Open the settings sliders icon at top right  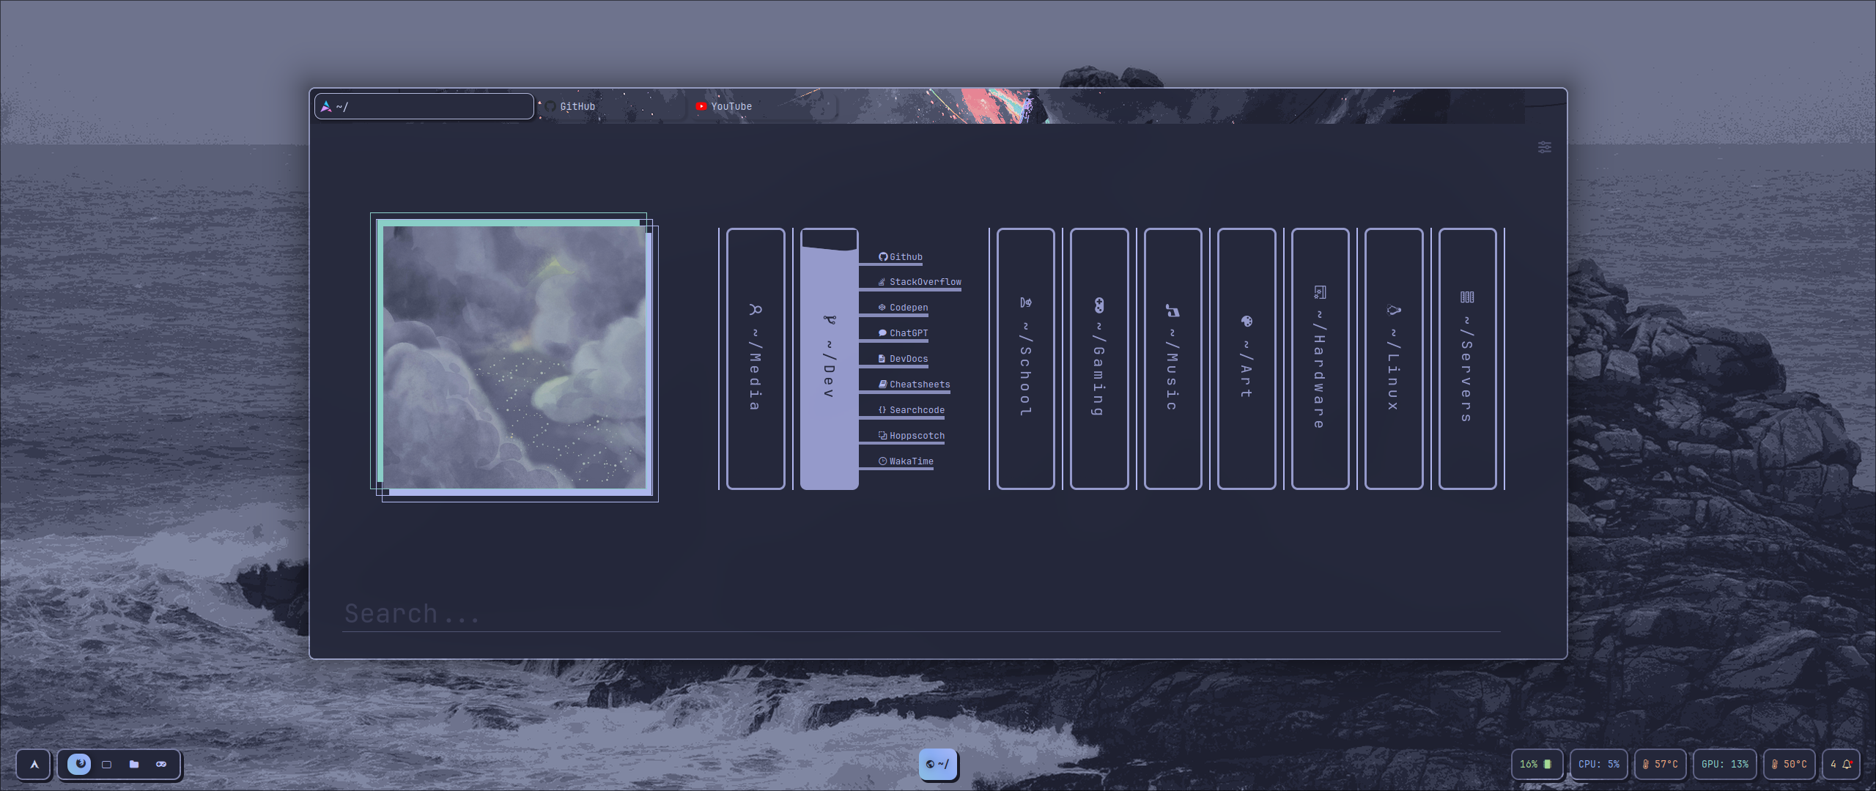[1546, 147]
